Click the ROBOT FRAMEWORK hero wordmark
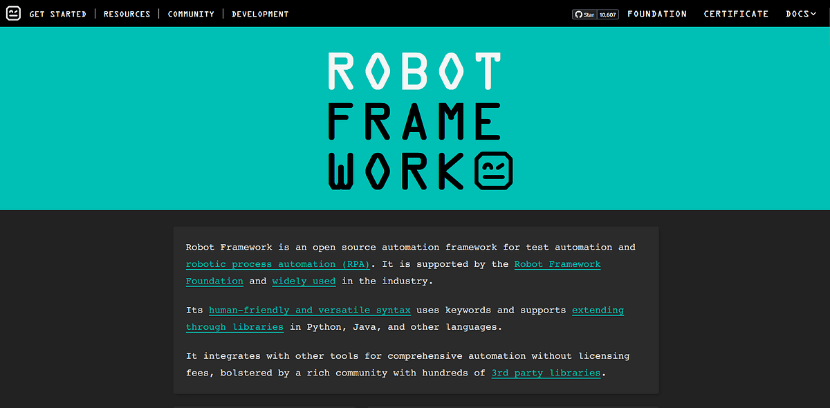Viewport: 830px width, 408px height. (x=415, y=118)
